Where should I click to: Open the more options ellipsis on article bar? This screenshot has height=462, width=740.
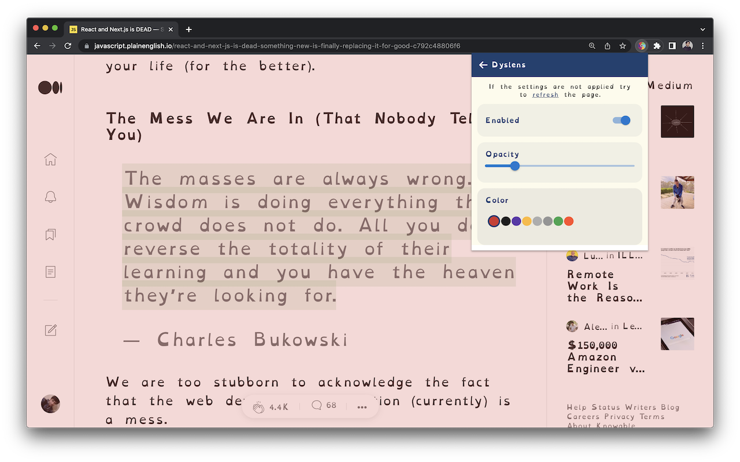(362, 407)
